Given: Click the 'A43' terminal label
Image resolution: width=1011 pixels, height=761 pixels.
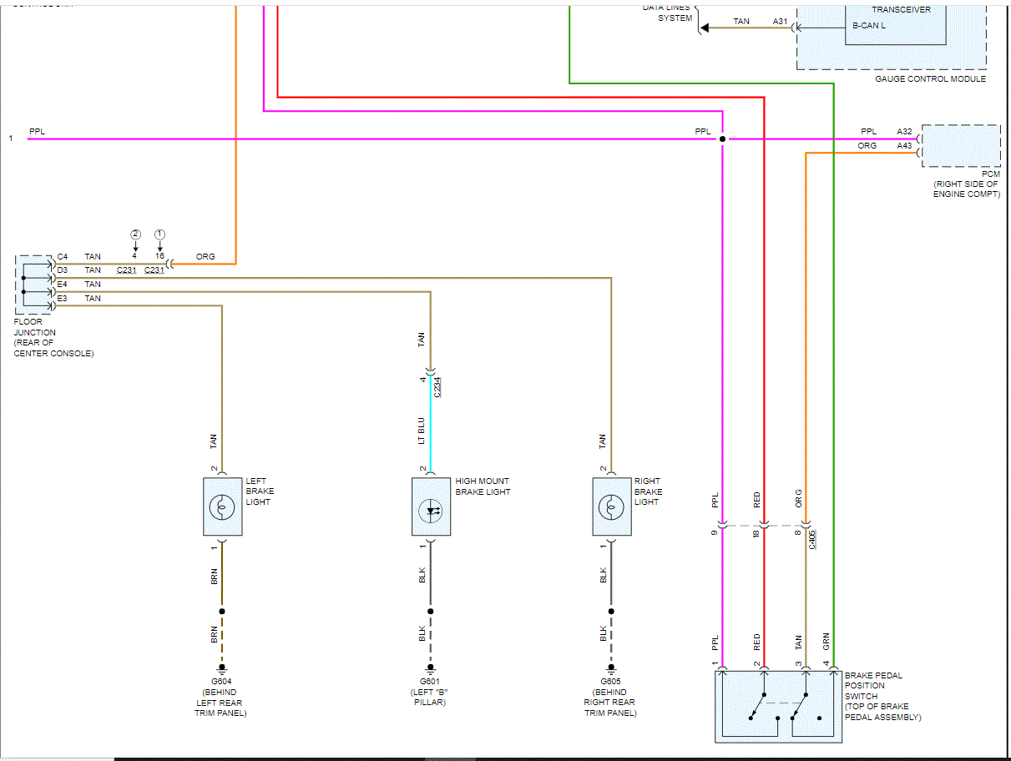Looking at the screenshot, I should [x=905, y=146].
